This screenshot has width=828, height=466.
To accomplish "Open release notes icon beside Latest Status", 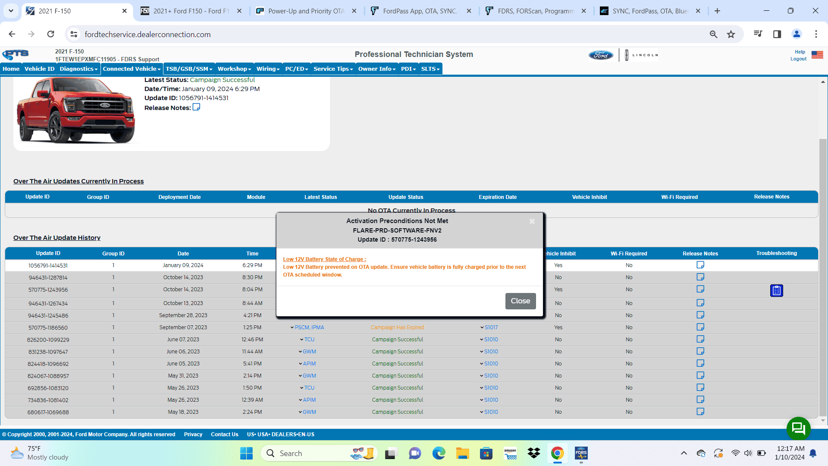I will coord(196,107).
